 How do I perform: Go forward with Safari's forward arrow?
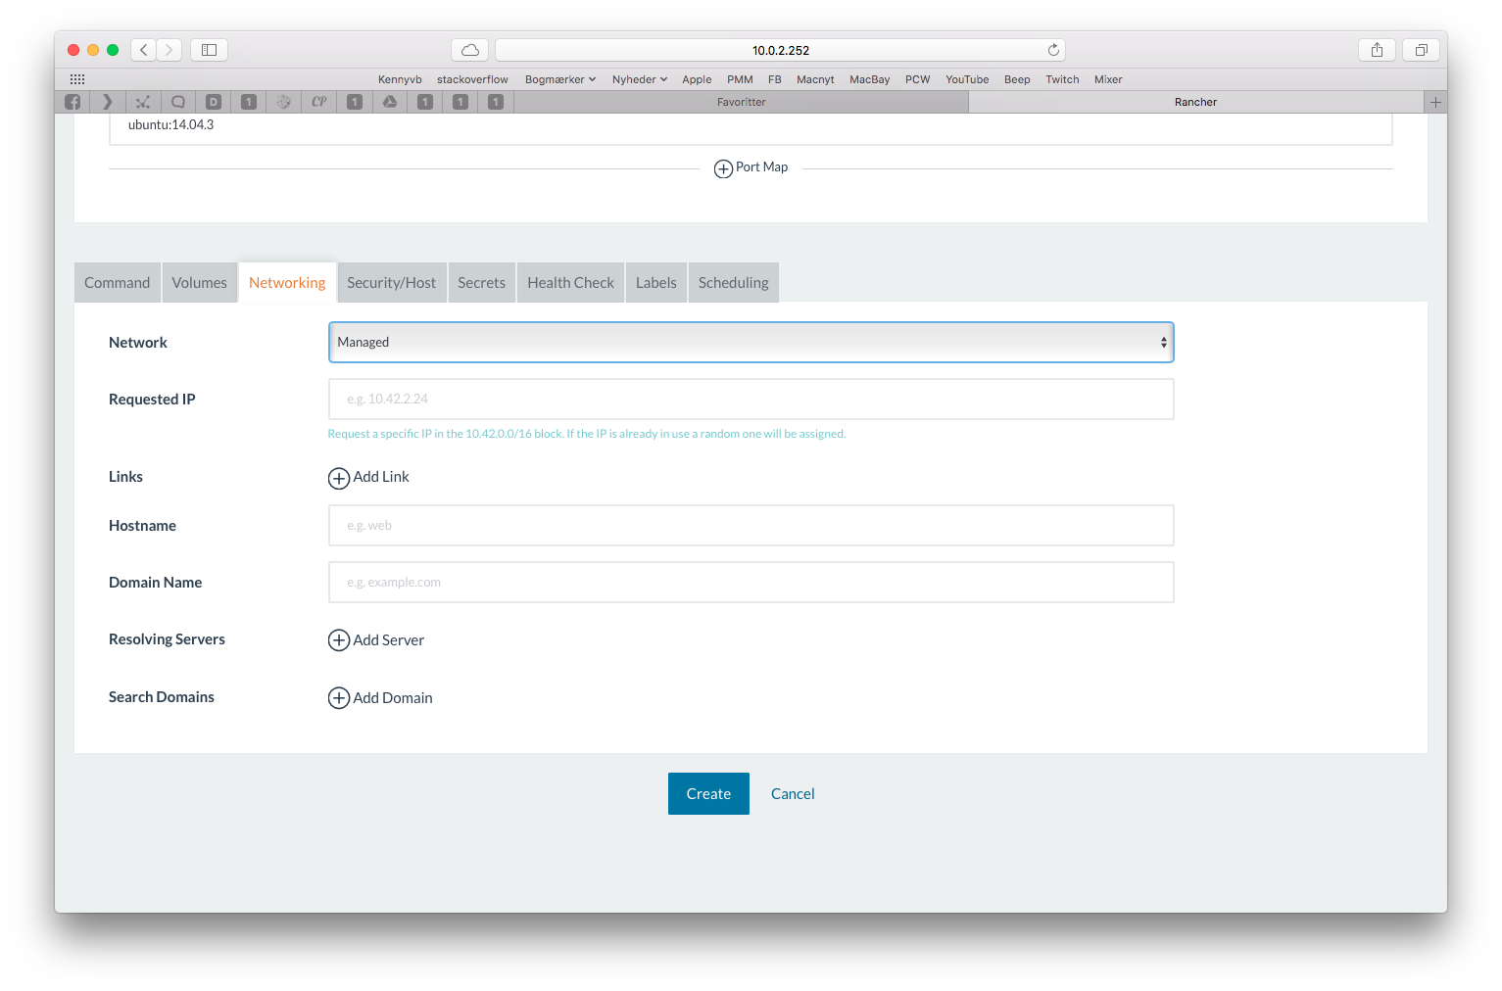(169, 50)
